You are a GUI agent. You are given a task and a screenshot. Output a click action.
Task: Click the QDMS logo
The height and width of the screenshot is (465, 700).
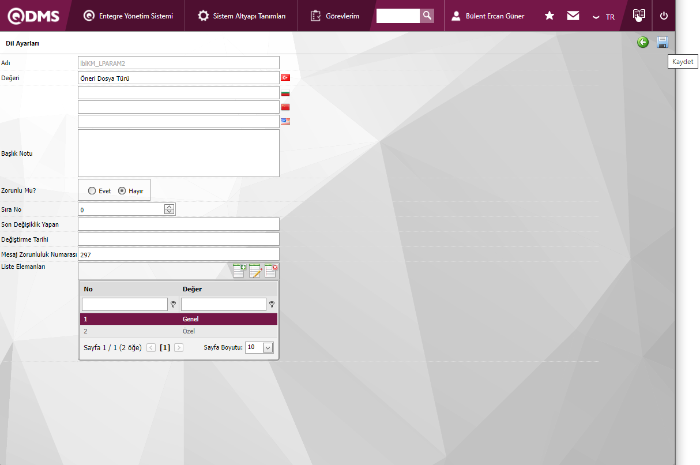click(33, 16)
